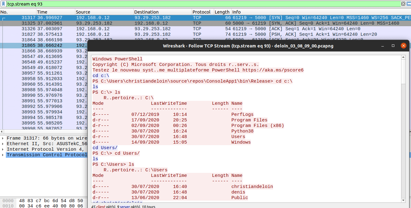Expand the Frame 31317 tree node
411x208 pixels.
click(x=3, y=138)
